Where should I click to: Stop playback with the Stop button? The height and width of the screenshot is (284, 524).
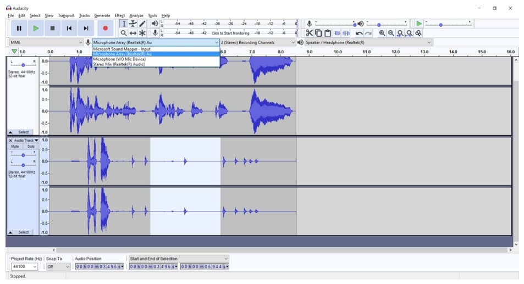pyautogui.click(x=52, y=29)
